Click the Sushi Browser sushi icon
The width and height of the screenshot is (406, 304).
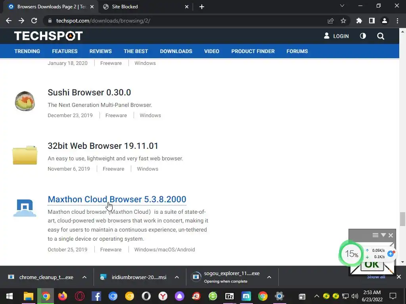[x=25, y=101]
